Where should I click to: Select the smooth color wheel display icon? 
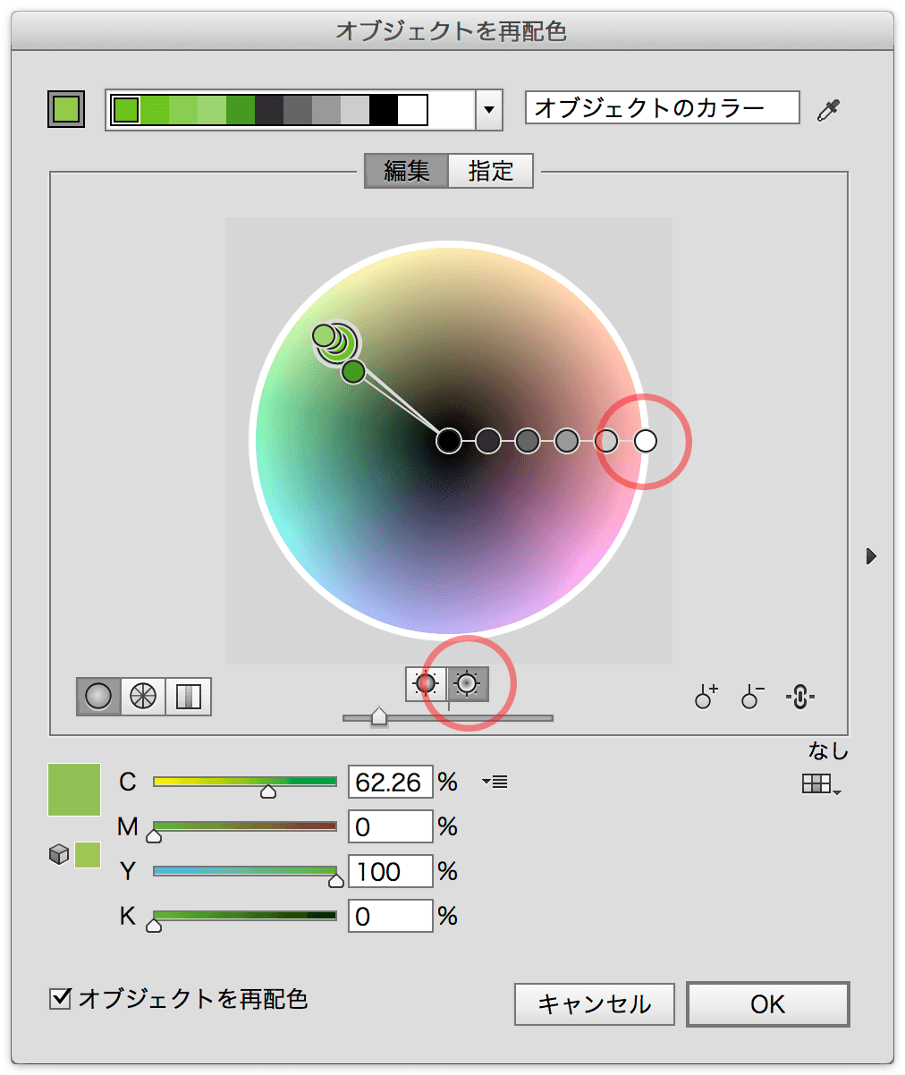(x=98, y=696)
